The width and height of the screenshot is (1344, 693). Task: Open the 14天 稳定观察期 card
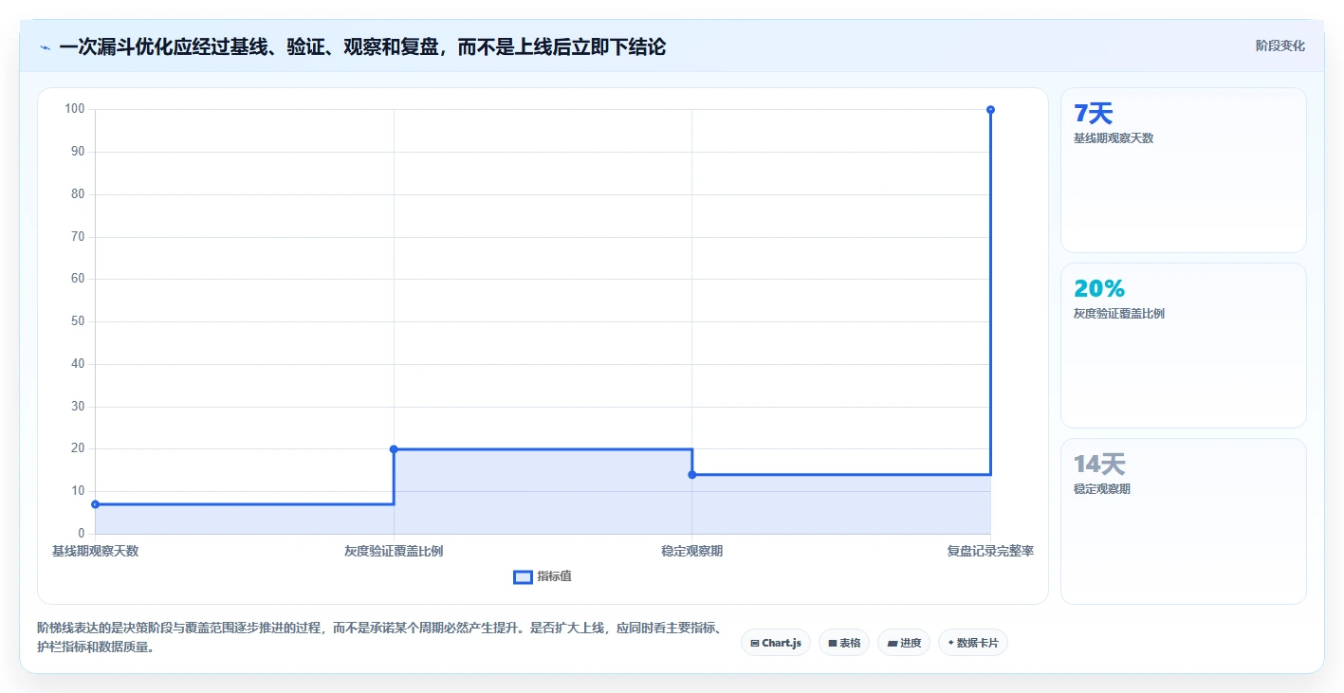click(1183, 521)
